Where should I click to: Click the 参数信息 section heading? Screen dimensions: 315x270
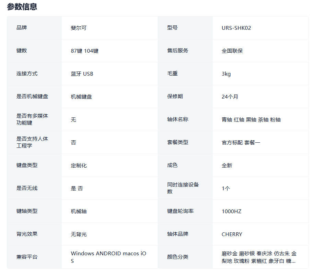point(22,7)
